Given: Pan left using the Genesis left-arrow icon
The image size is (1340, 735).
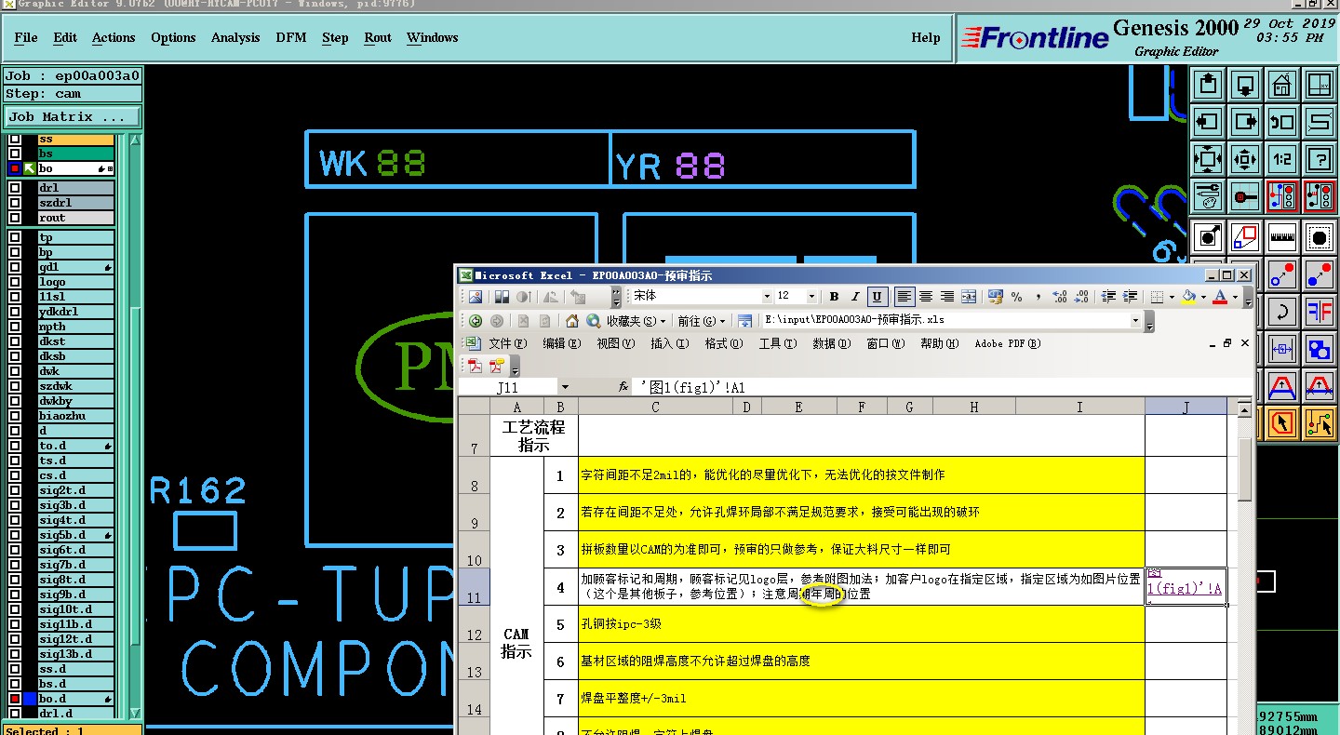Looking at the screenshot, I should (x=1208, y=122).
